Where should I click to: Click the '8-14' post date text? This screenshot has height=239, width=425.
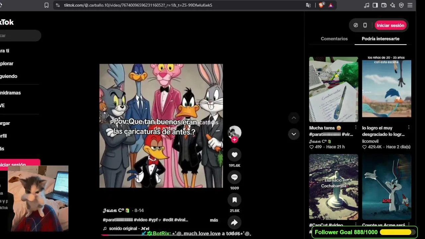[139, 210]
